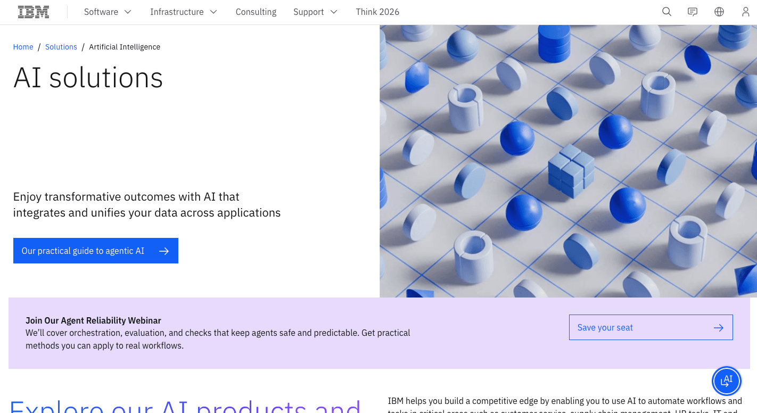Click the arrow icon inside Save your seat
Viewport: 757px width, 413px height.
pos(718,327)
